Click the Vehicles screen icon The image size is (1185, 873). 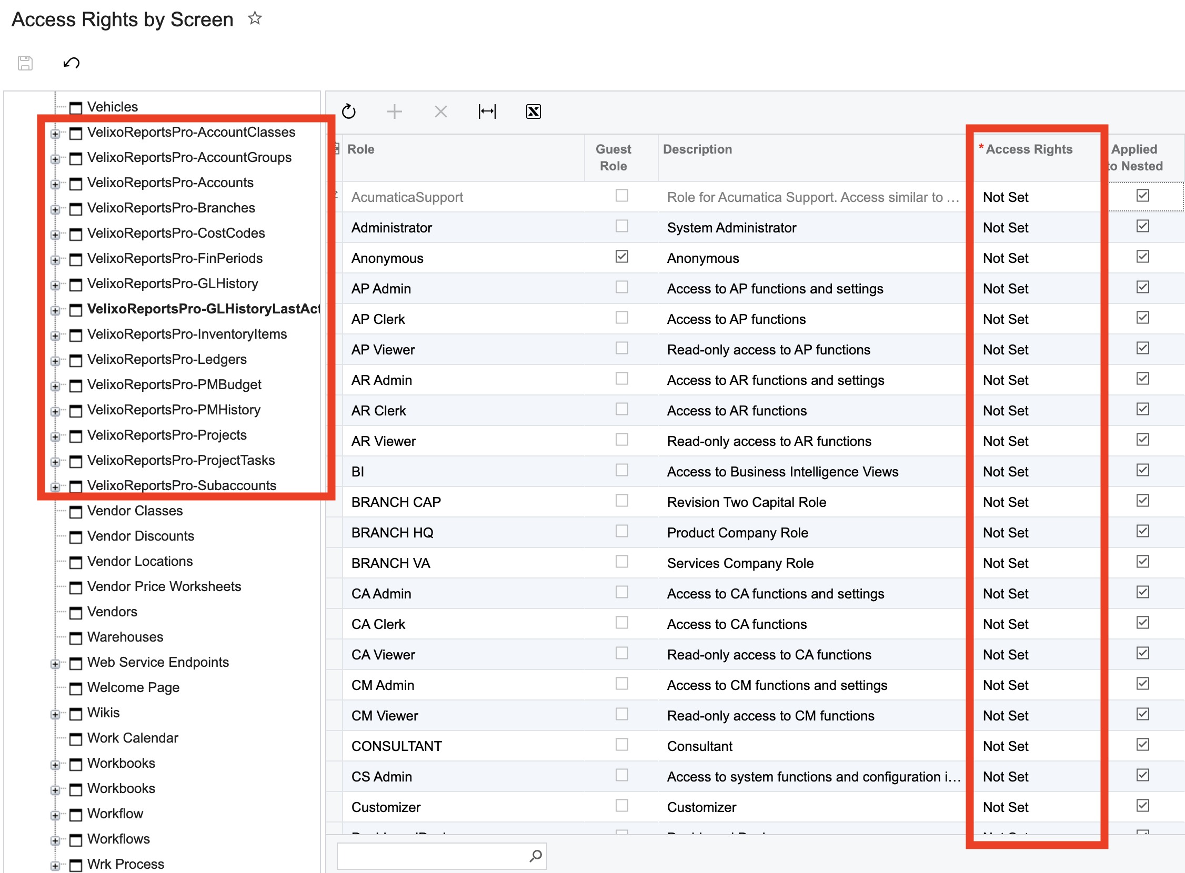76,108
